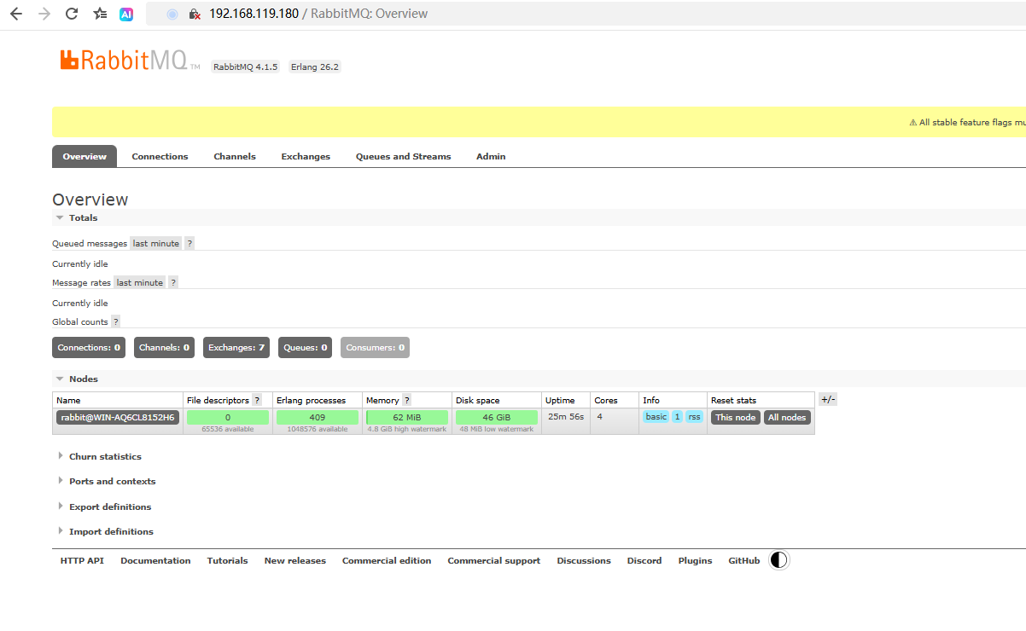Open the HTTP API footer link
The height and width of the screenshot is (631, 1026).
click(82, 561)
